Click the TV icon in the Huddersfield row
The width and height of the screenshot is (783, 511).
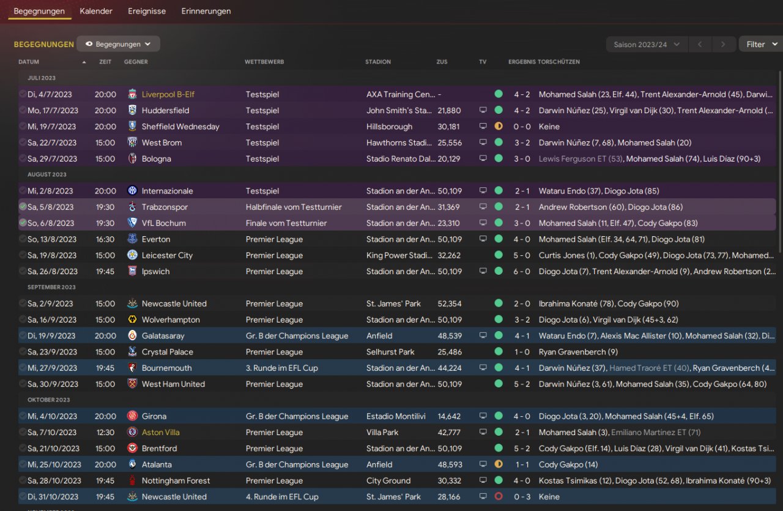[483, 111]
